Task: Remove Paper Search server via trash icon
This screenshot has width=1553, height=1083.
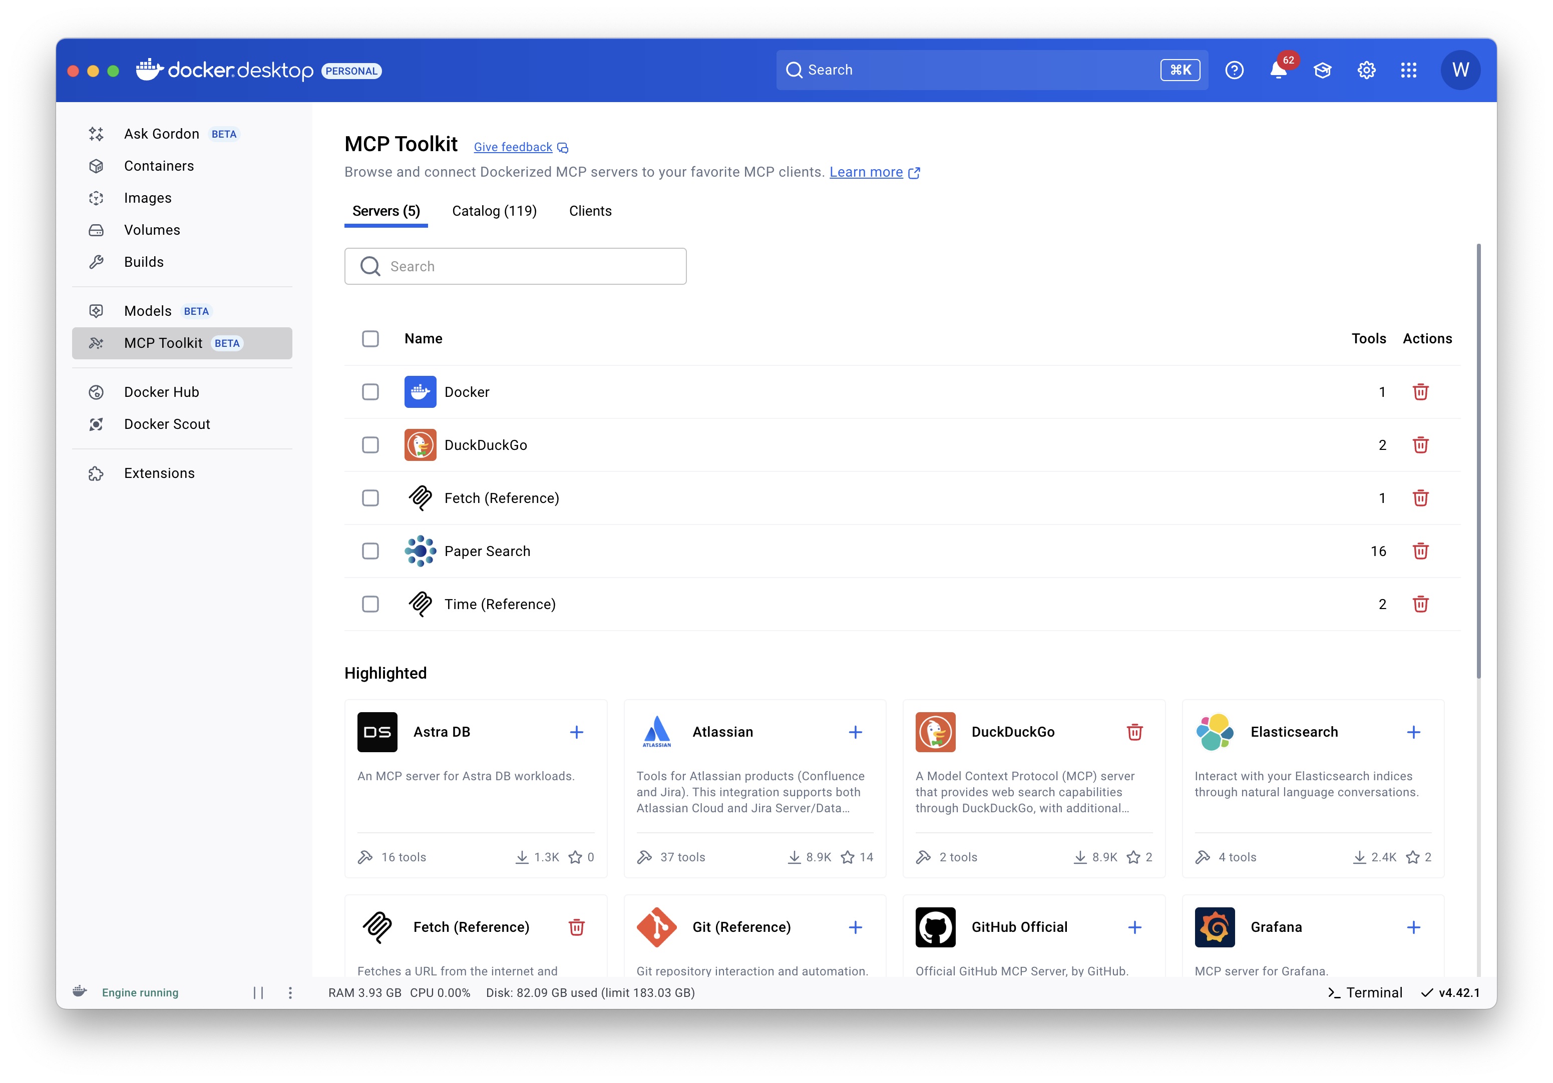Action: pyautogui.click(x=1420, y=551)
